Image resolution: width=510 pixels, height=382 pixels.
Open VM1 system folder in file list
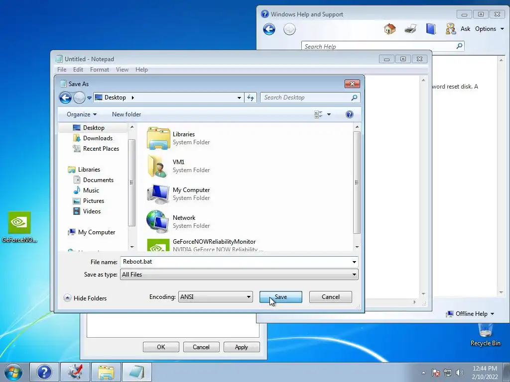point(178,166)
